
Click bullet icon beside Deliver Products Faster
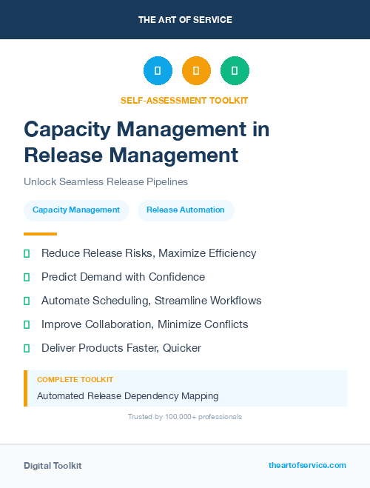(27, 348)
